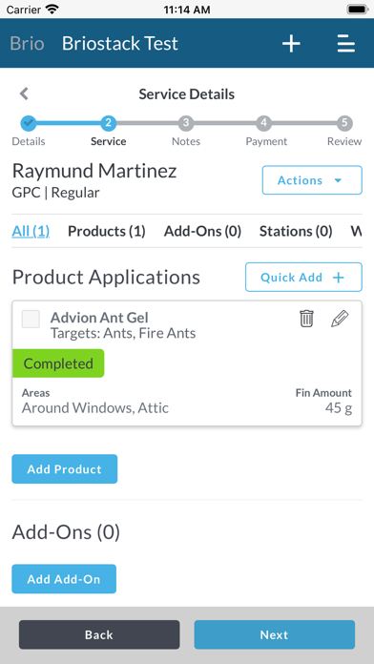
Task: Switch to the Add-Ons (0) tab
Action: (202, 231)
